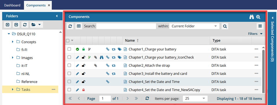The height and width of the screenshot is (105, 277).
Task: Switch to the Dashboard tab
Action: click(x=12, y=5)
